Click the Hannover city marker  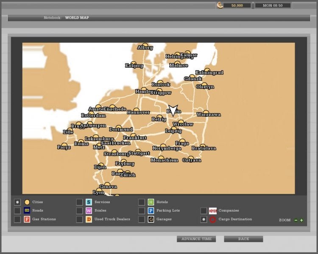pyautogui.click(x=136, y=110)
